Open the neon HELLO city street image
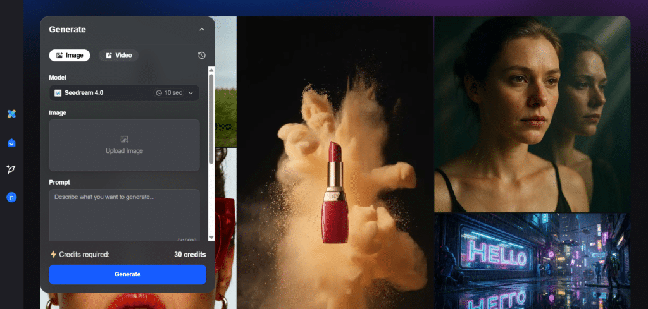The width and height of the screenshot is (648, 309). [x=532, y=260]
